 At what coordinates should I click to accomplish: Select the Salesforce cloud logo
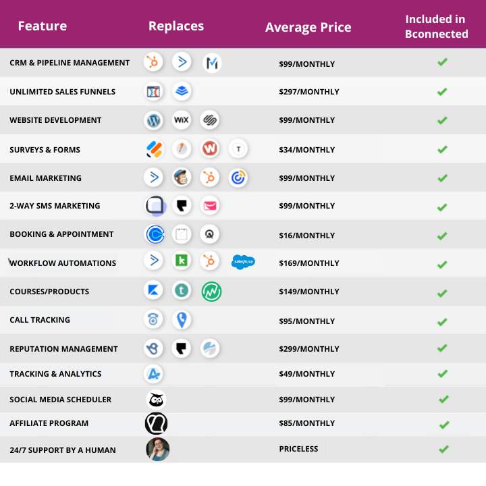[243, 262]
